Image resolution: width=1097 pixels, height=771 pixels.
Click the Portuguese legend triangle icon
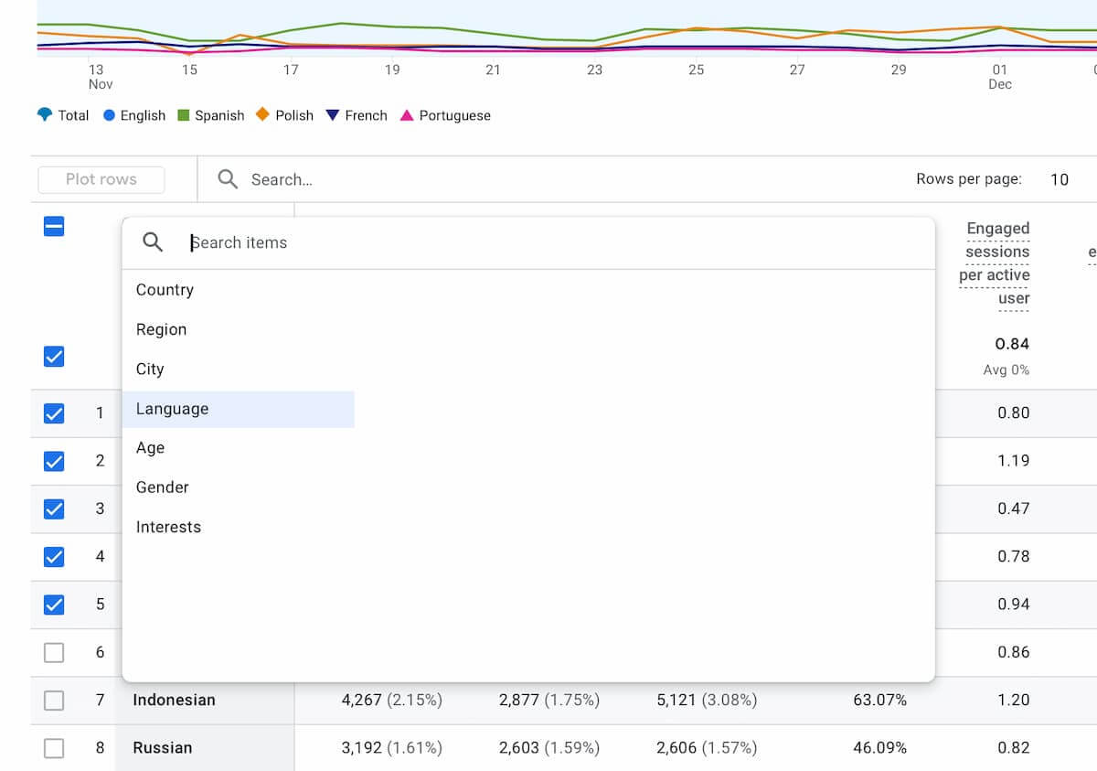tap(406, 115)
